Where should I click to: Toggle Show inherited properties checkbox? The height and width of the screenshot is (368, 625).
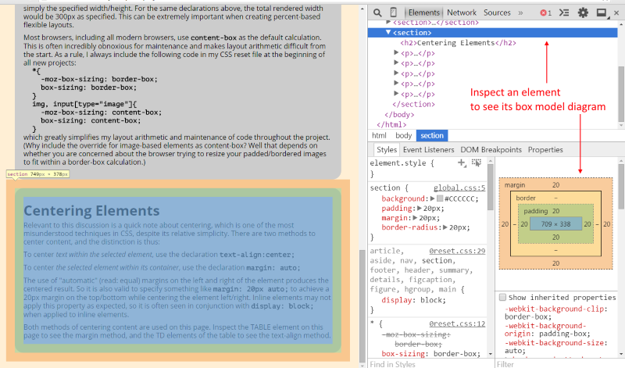click(x=502, y=298)
